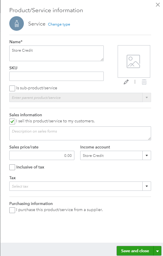The image size is (163, 256).
Task: Click the trash icon to delete image
Action: [144, 82]
